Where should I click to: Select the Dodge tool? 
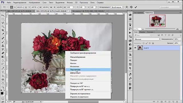click(x=3, y=64)
